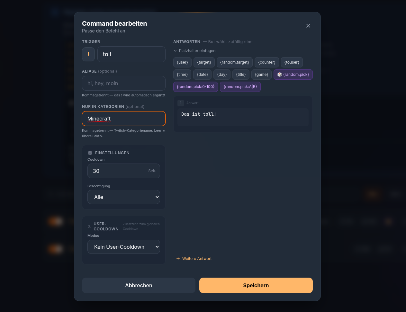Click the exclamation mark prefix icon

coord(88,54)
